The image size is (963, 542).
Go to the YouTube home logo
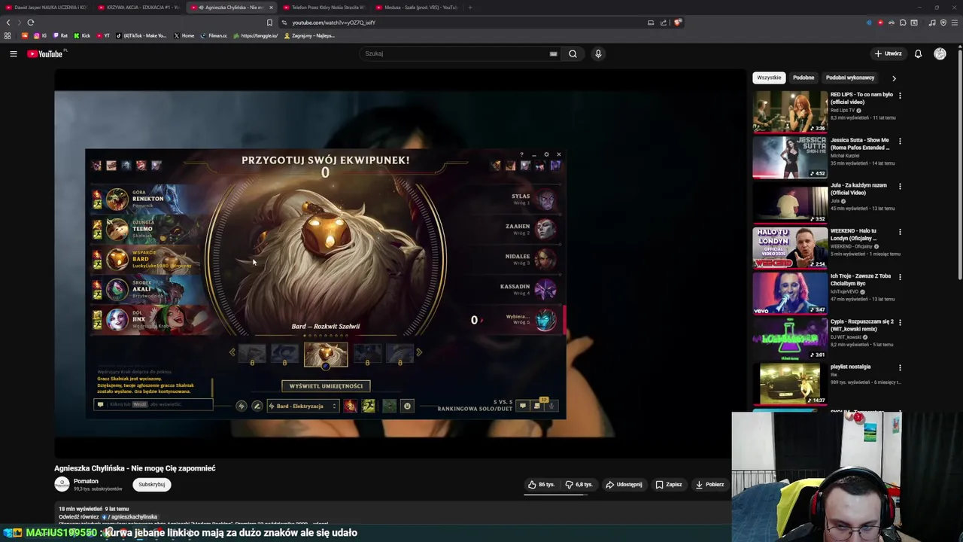click(47, 53)
